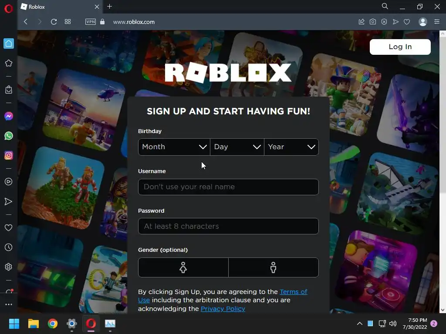This screenshot has width=446, height=334.
Task: Click the address bar URL
Action: click(x=134, y=22)
